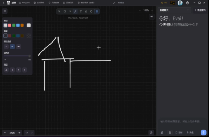Click the pencil rename icon beside the title
This screenshot has height=137, width=209.
pos(114,3)
